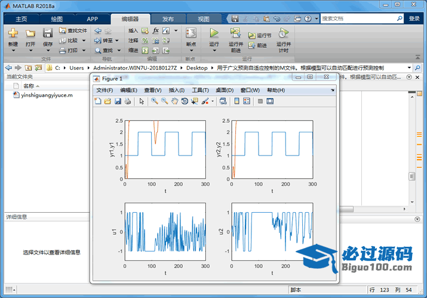Click the Advance (前进) button
The height and width of the screenshot is (298, 427).
(x=257, y=45)
